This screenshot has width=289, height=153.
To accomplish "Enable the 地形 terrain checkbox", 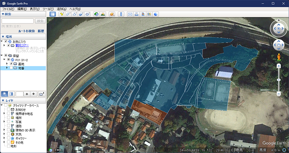I will 8,146.
